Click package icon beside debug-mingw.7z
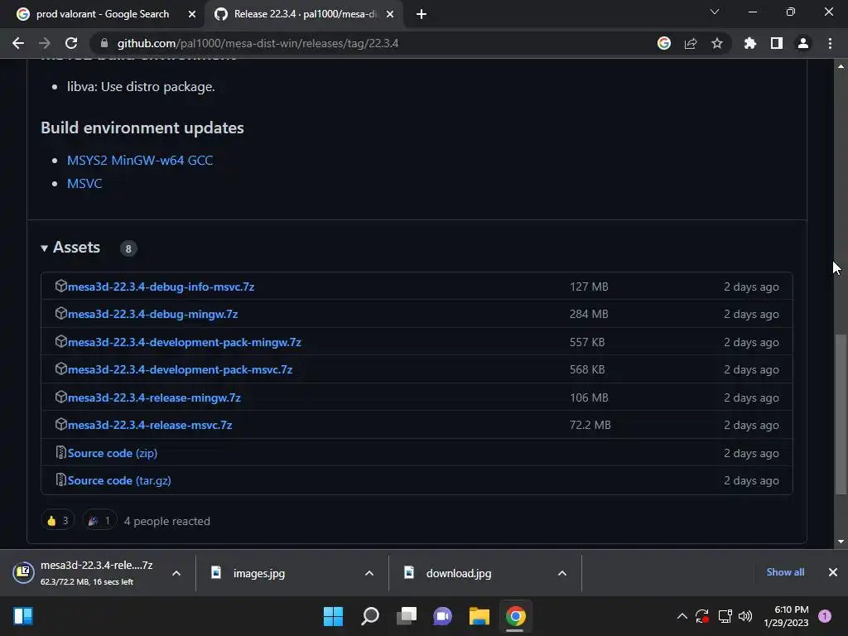 (60, 313)
